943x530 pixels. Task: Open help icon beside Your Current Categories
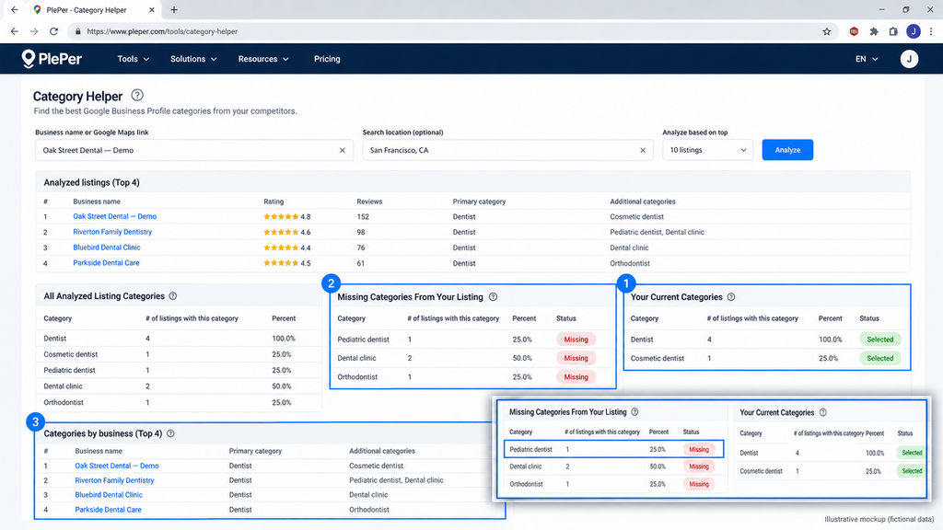click(x=731, y=297)
